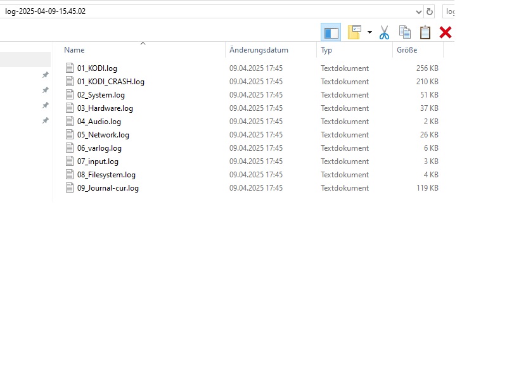The height and width of the screenshot is (380, 507).
Task: Select the file name 01_KODI.log
Action: coord(97,68)
